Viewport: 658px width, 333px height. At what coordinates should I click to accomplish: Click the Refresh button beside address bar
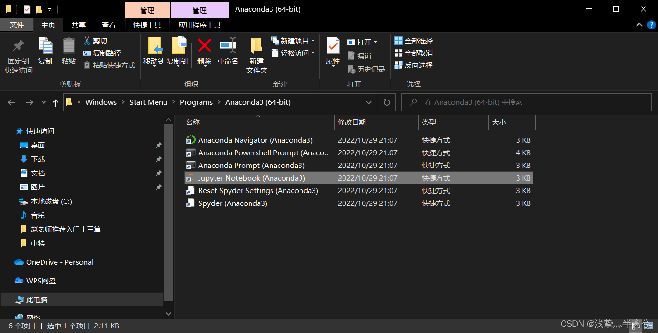[x=386, y=102]
